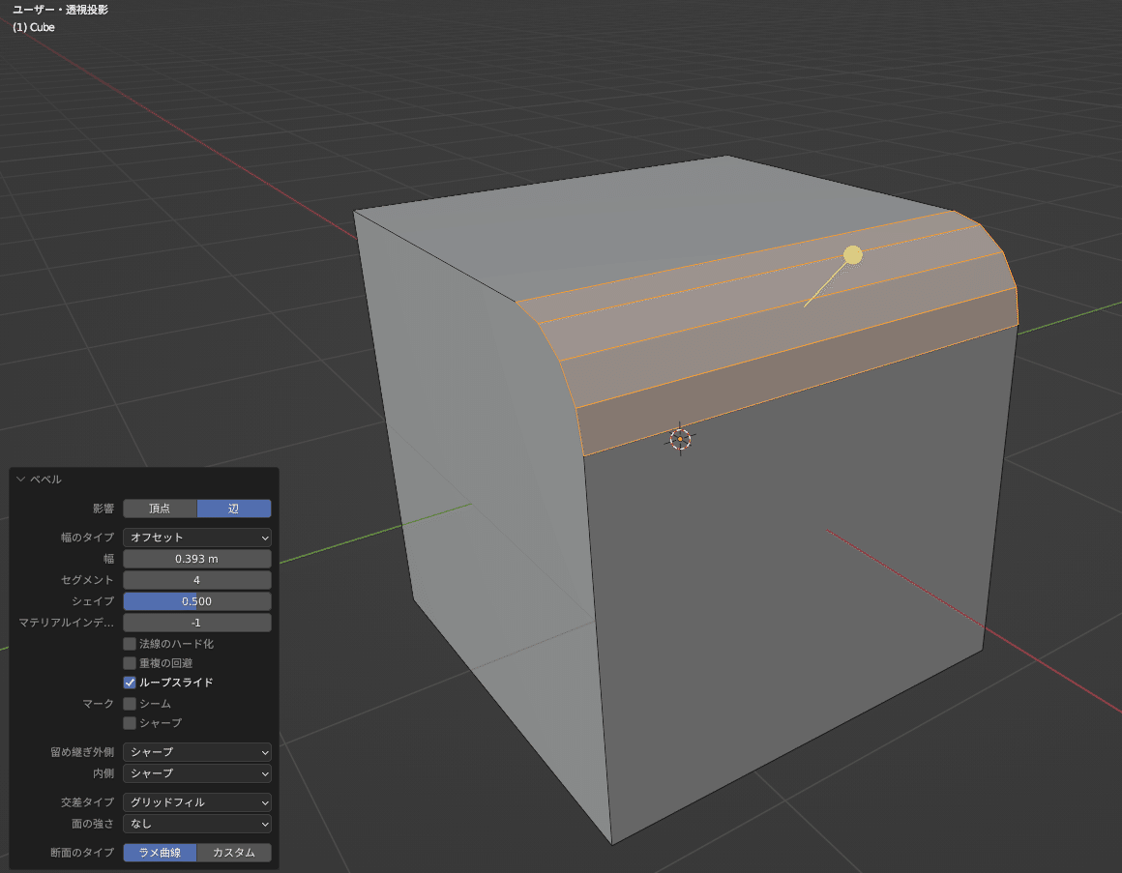
Task: Open 面の強さ なし dropdown
Action: point(196,824)
